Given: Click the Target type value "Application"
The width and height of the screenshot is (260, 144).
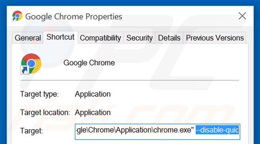Looking at the screenshot, I should [x=92, y=94].
